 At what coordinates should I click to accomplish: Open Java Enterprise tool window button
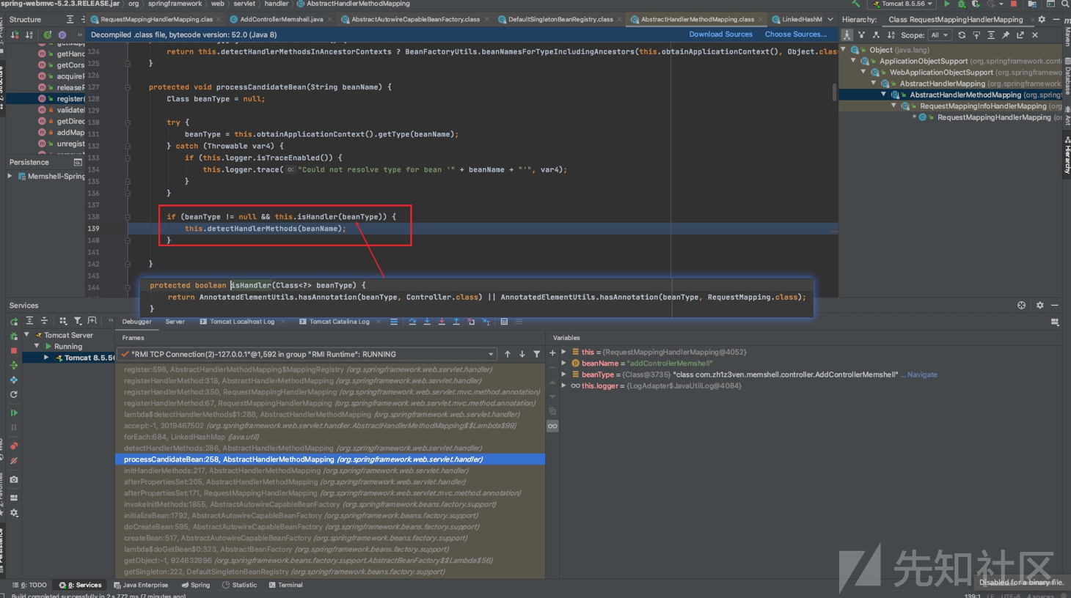(141, 585)
